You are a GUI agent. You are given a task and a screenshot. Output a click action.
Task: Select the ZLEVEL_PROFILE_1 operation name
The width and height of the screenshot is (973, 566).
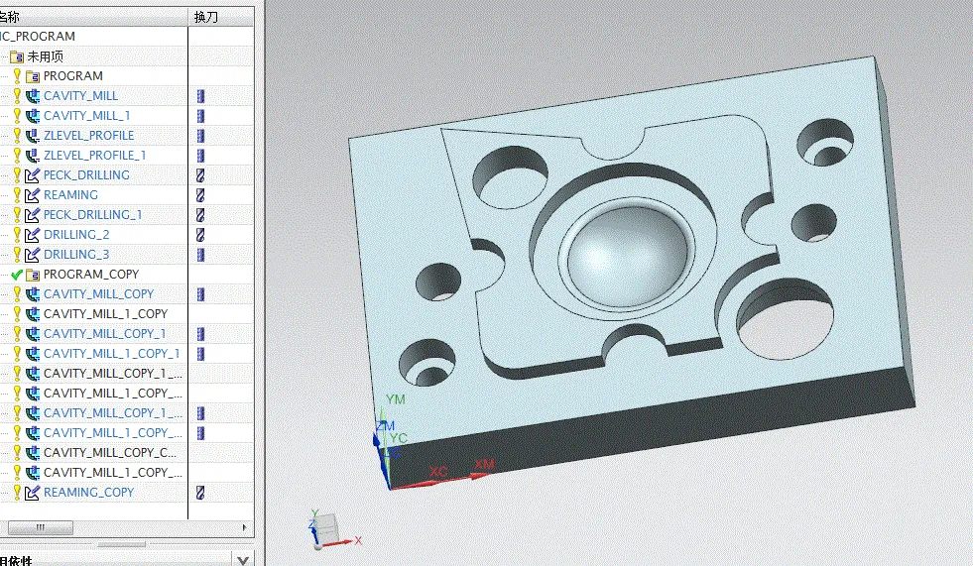click(95, 156)
